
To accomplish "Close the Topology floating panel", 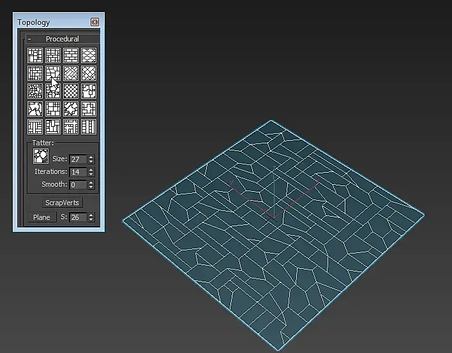I will tap(95, 22).
